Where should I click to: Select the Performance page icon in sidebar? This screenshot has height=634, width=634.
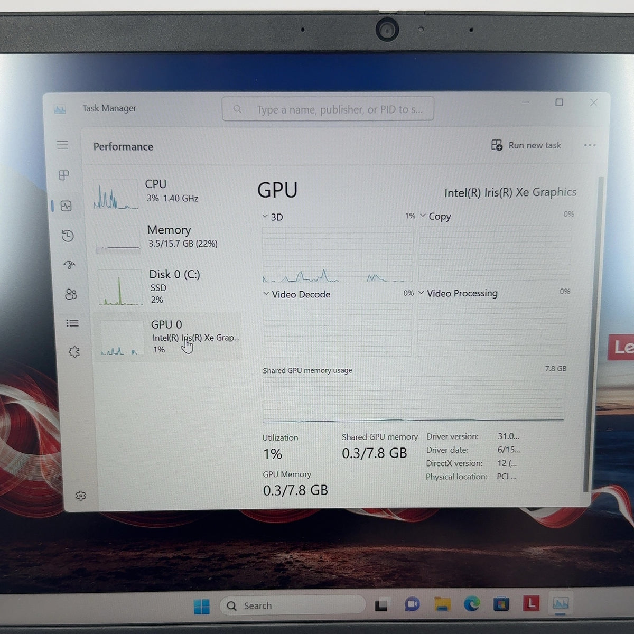point(66,206)
